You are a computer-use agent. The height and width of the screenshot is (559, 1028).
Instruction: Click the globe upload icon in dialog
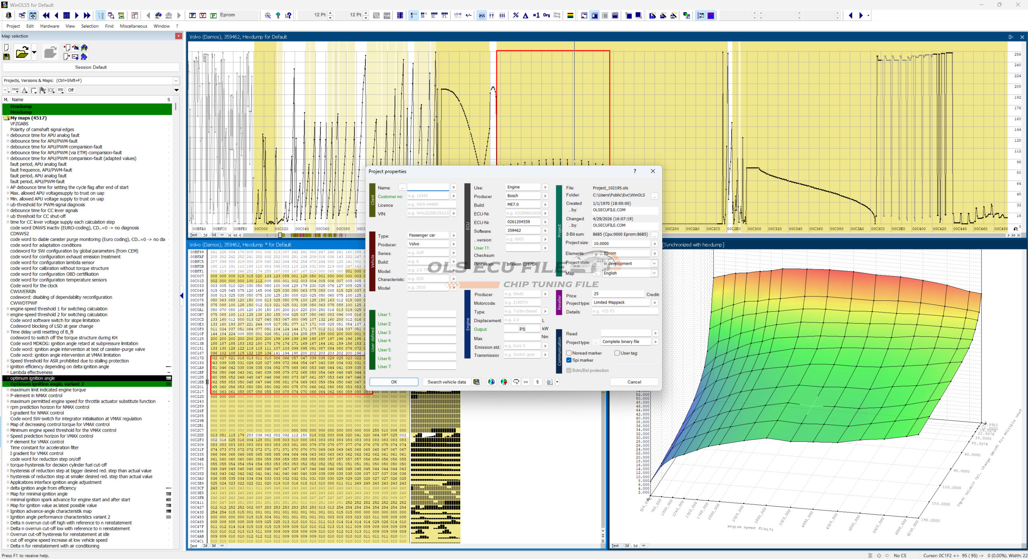pos(504,382)
